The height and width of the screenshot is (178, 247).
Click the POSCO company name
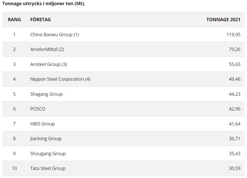(38, 109)
